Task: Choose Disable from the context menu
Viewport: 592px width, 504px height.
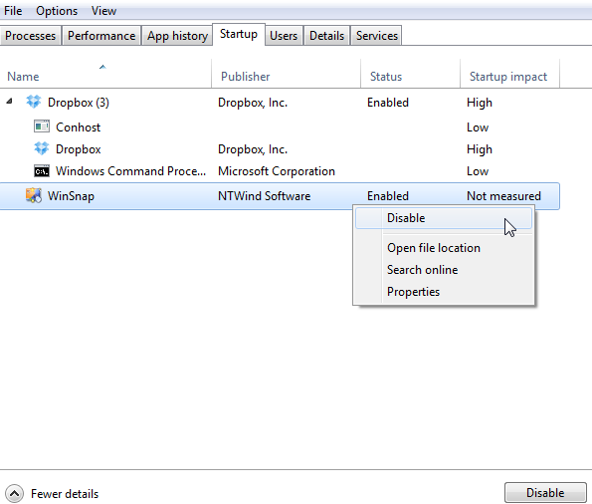Action: point(444,218)
